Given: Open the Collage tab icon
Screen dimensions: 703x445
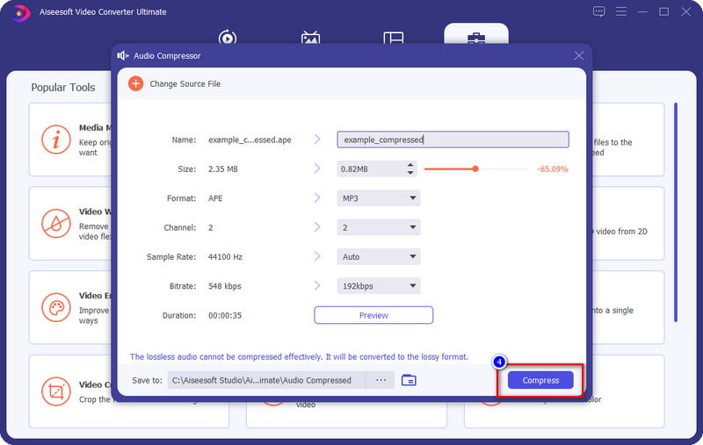Looking at the screenshot, I should [393, 39].
